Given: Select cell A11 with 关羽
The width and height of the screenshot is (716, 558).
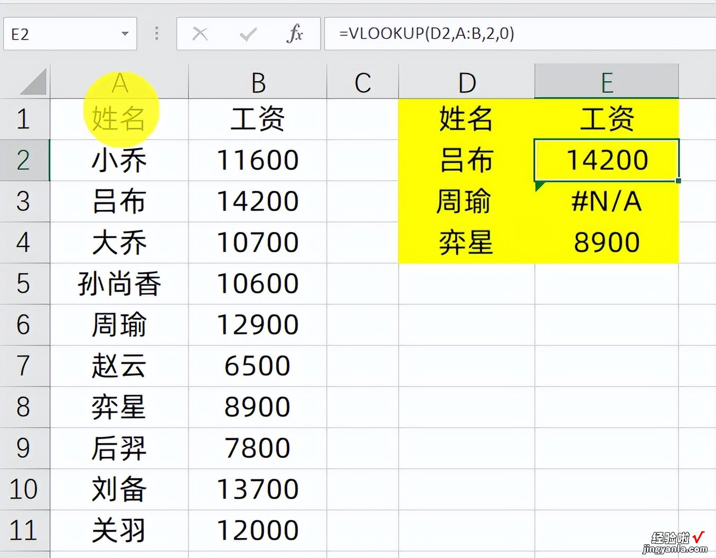Looking at the screenshot, I should point(119,531).
